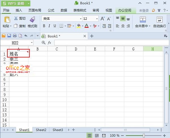The image size is (170, 138).
Task: Click the horizontal scrollbar thumb
Action: [x=126, y=130]
